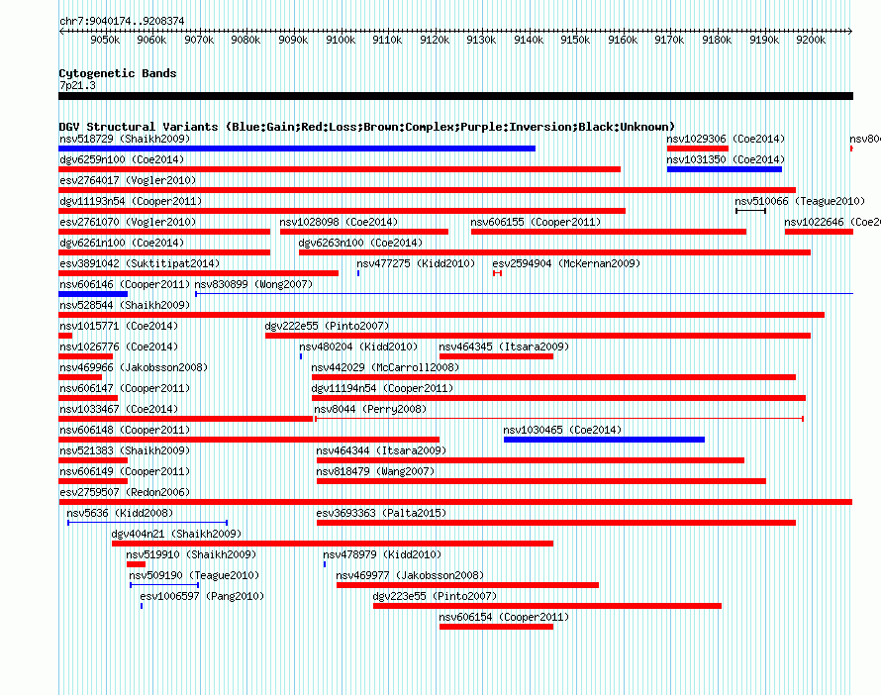Click nsv5636 (Kidd2008) blue span line
Image resolution: width=881 pixels, height=695 pixels.
(x=147, y=523)
